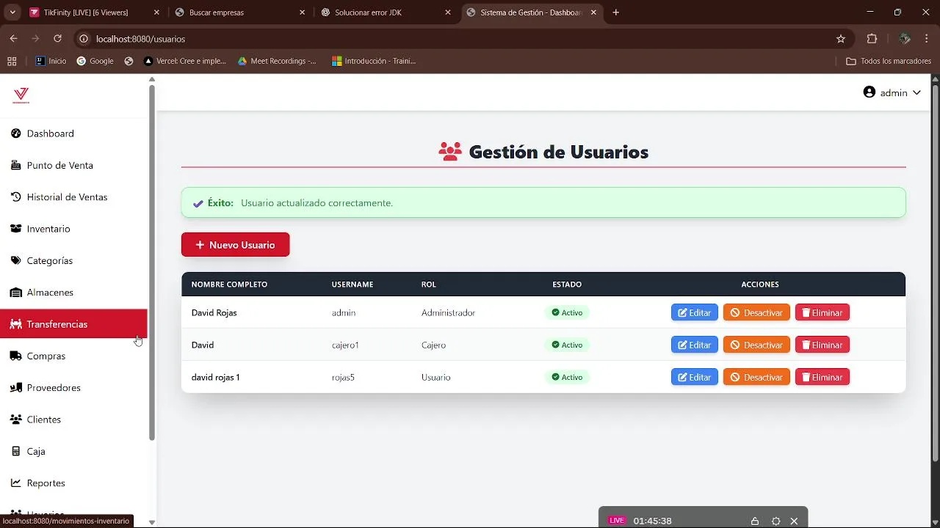Open the Meet Recordings bookmark

[x=277, y=61]
